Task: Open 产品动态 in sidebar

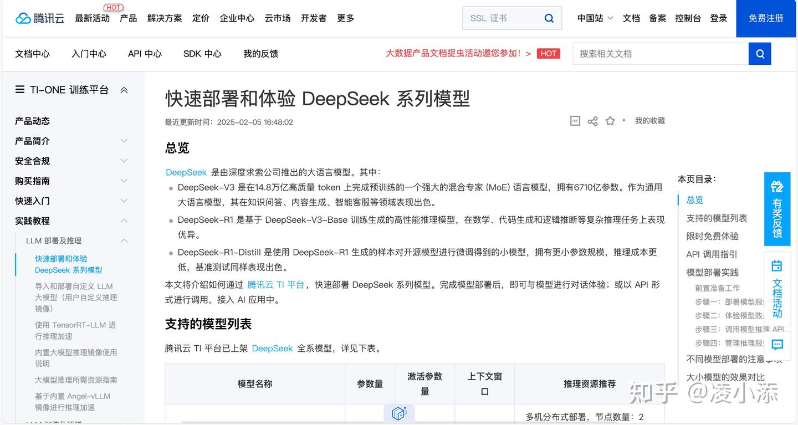Action: point(32,121)
